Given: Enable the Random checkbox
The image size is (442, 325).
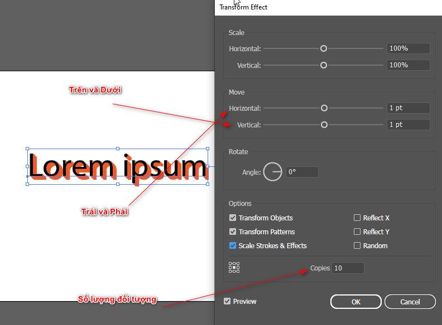Looking at the screenshot, I should pos(357,246).
